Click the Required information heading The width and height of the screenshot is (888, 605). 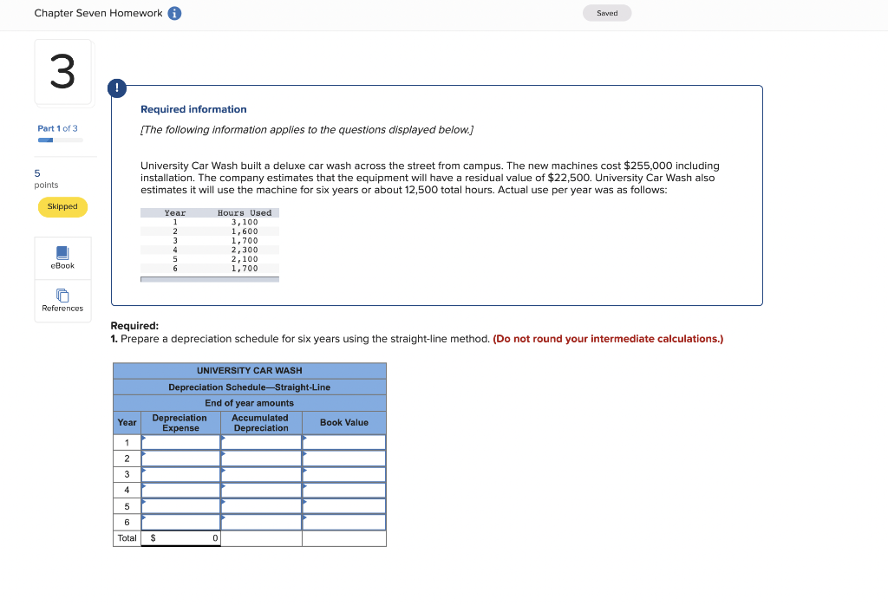click(x=193, y=109)
